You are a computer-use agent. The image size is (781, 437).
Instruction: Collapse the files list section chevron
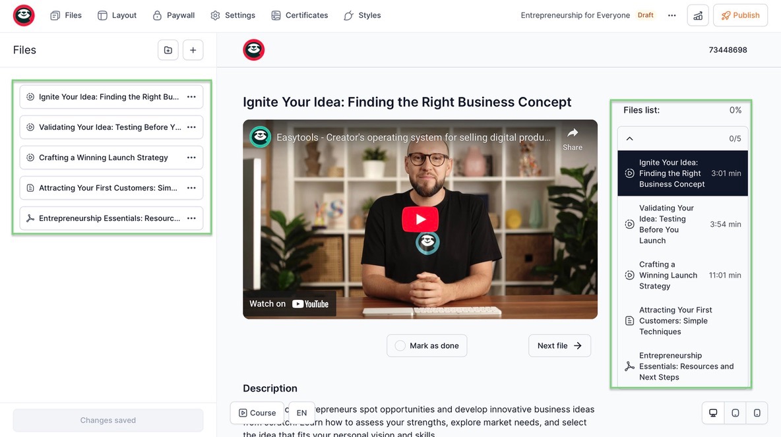pos(629,138)
